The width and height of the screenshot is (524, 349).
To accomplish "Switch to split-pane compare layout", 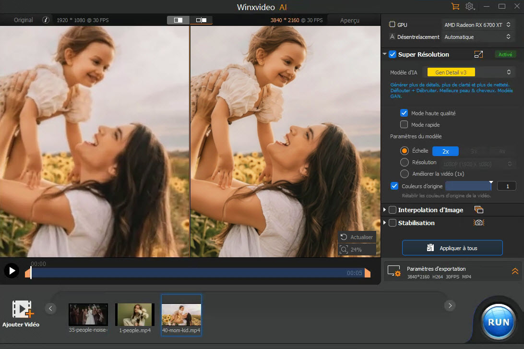I will tap(201, 20).
